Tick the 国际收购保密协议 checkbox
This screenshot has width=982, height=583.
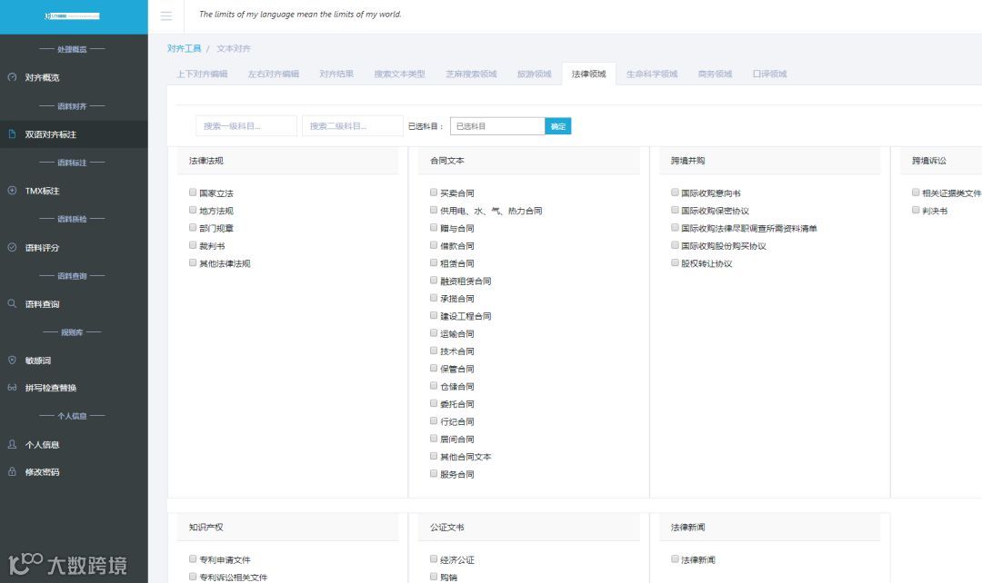click(x=675, y=210)
